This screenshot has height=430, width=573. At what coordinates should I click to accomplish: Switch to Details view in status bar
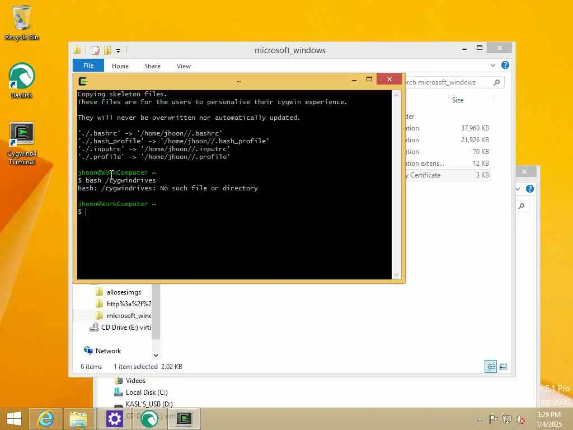point(490,366)
